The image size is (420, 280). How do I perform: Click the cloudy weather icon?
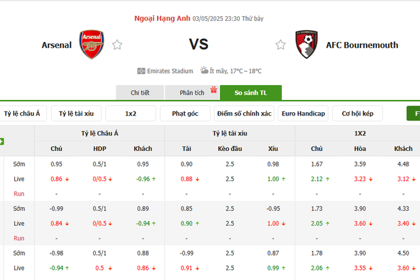click(x=204, y=70)
